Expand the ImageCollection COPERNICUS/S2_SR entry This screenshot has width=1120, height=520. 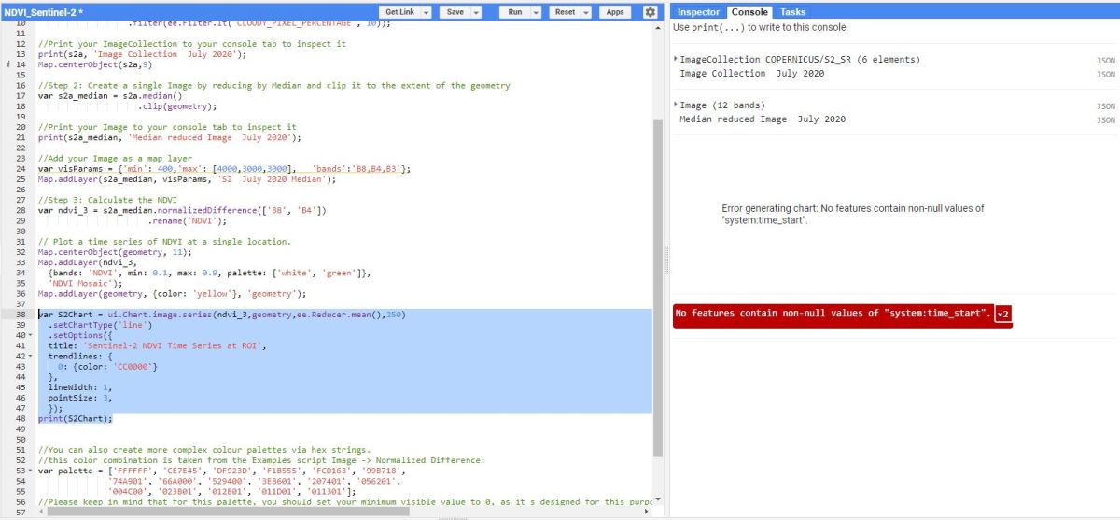[676, 59]
